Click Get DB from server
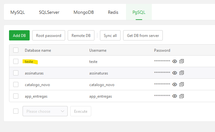 [x=143, y=35]
